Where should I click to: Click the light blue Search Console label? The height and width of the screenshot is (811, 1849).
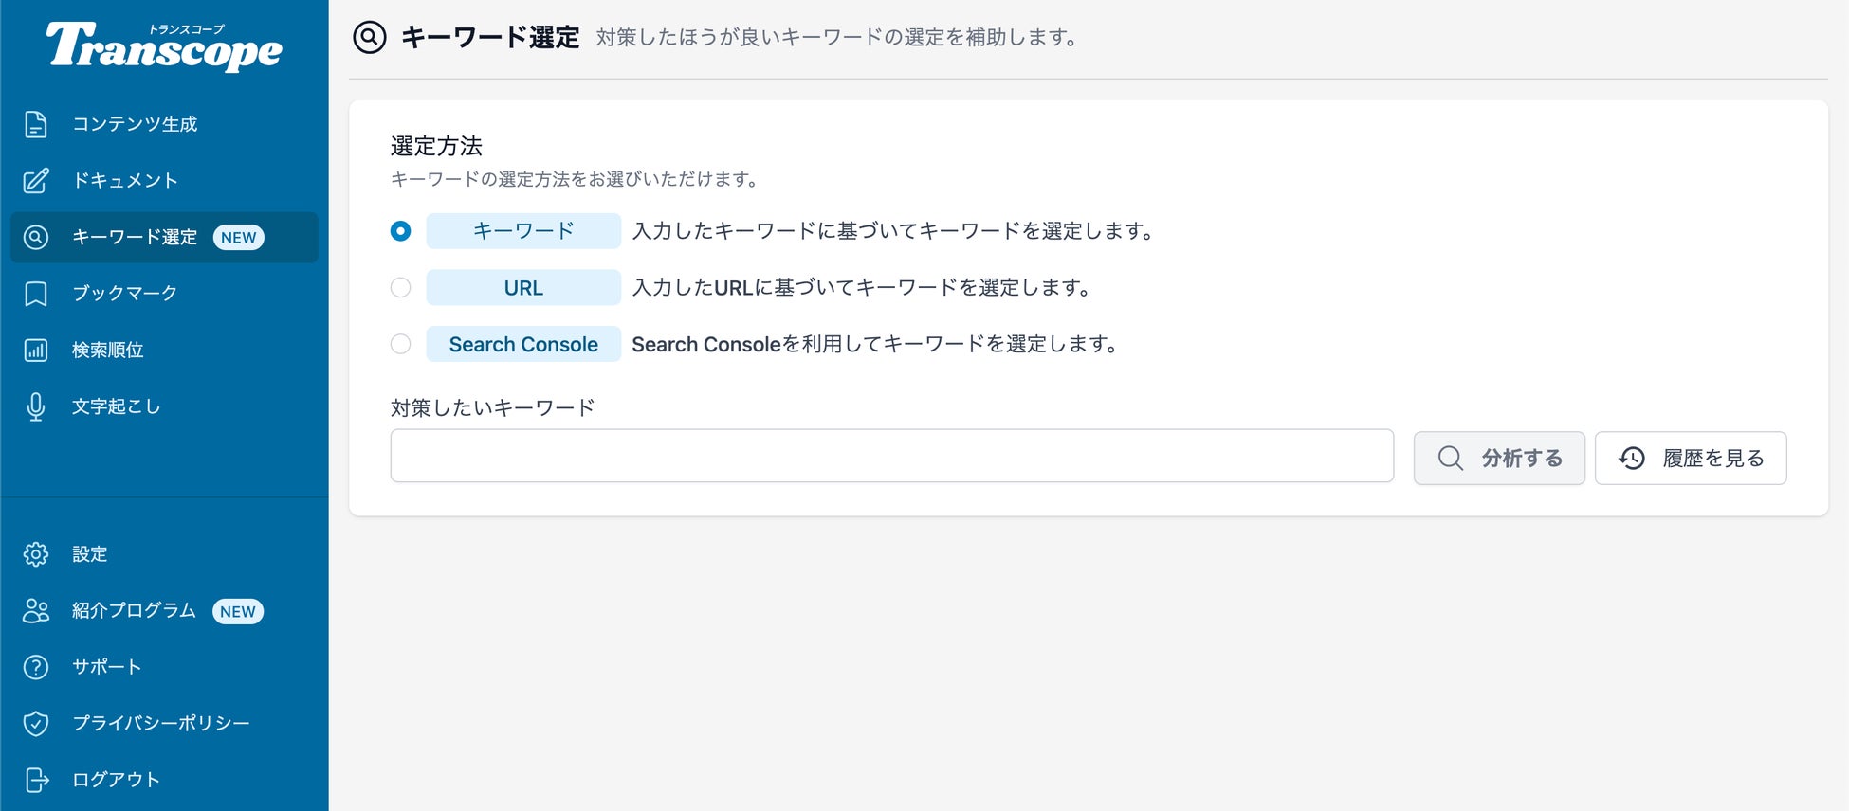pyautogui.click(x=523, y=344)
